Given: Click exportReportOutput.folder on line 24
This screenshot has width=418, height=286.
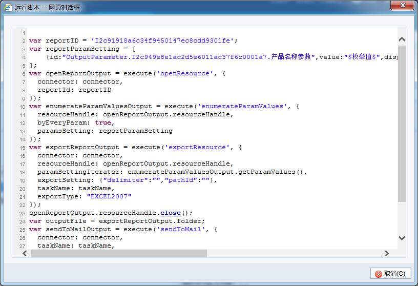Looking at the screenshot, I should pyautogui.click(x=150, y=221).
